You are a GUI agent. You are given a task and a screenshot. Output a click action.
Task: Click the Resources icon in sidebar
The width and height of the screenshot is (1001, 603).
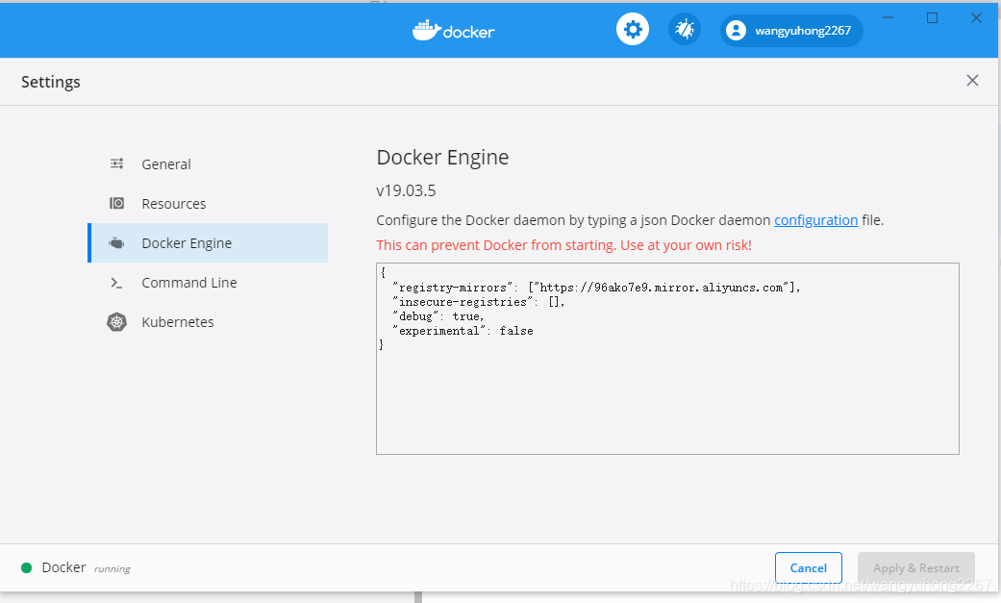pos(116,203)
